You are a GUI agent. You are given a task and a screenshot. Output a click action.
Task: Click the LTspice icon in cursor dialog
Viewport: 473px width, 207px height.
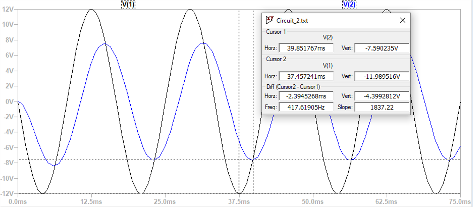[270, 20]
